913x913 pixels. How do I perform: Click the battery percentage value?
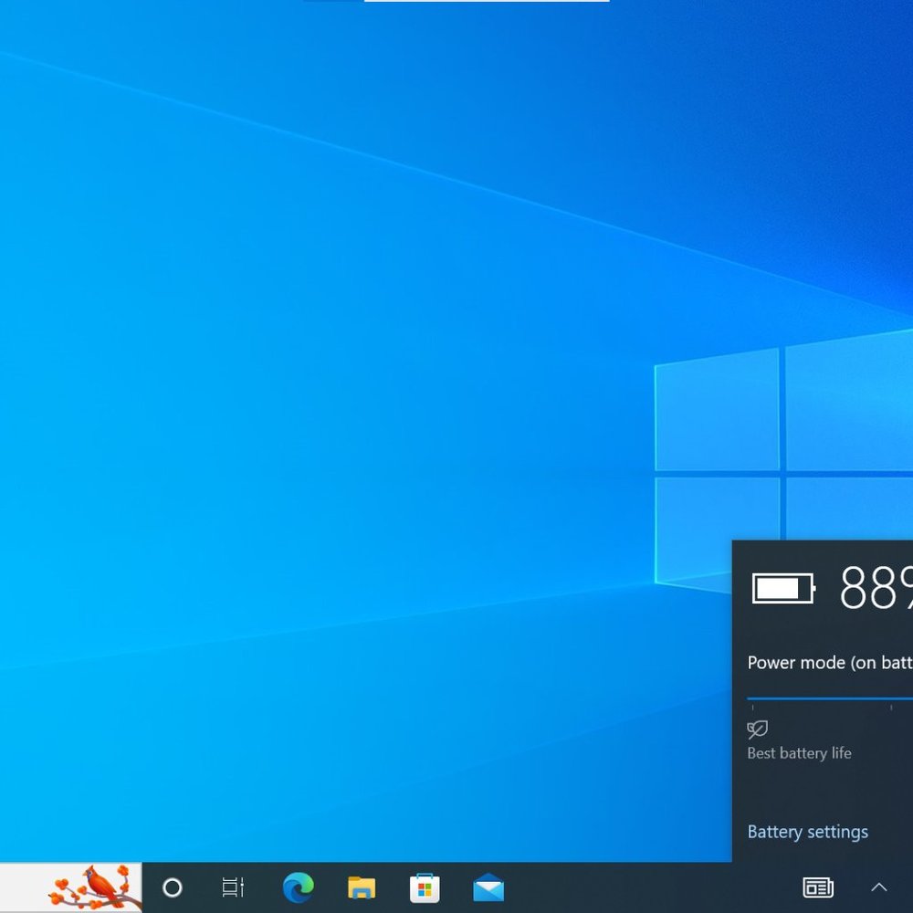(x=876, y=588)
